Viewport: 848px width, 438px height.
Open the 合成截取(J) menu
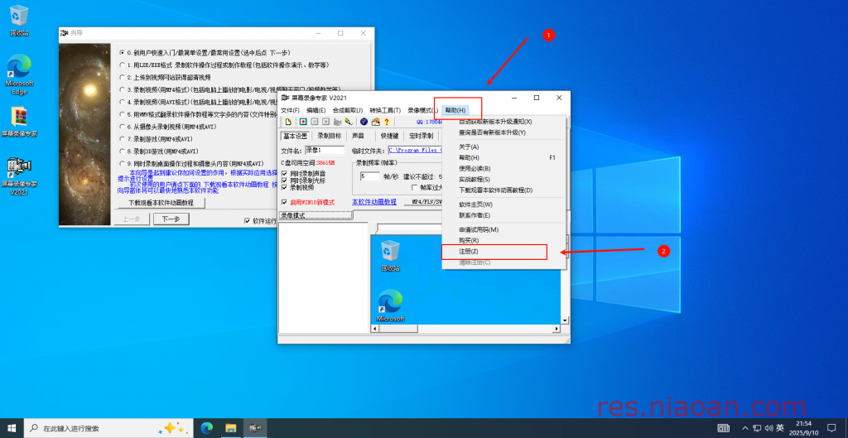[348, 110]
